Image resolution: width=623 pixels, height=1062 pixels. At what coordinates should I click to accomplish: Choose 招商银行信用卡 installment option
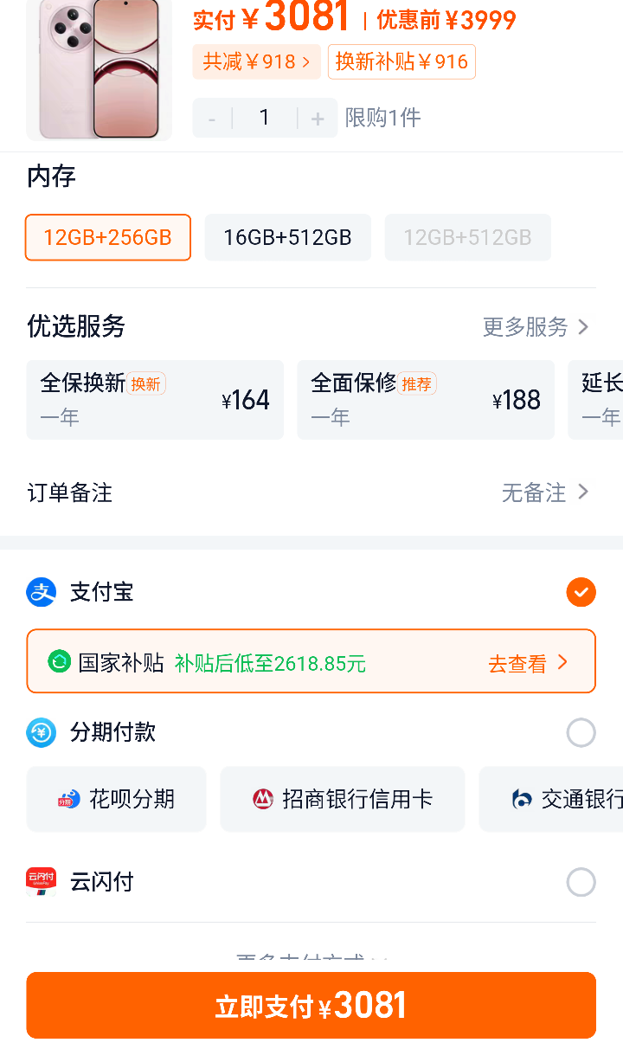tap(343, 799)
